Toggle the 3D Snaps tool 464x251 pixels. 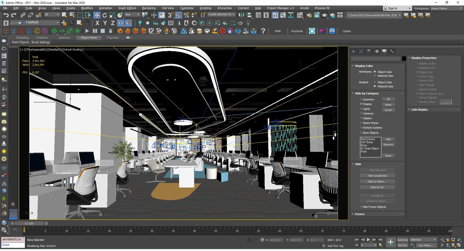170,15
